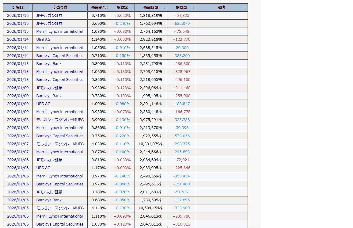353x228 pixels.
Task: Toggle sort icon in 残高割合 column header
Action: tap(108, 8)
